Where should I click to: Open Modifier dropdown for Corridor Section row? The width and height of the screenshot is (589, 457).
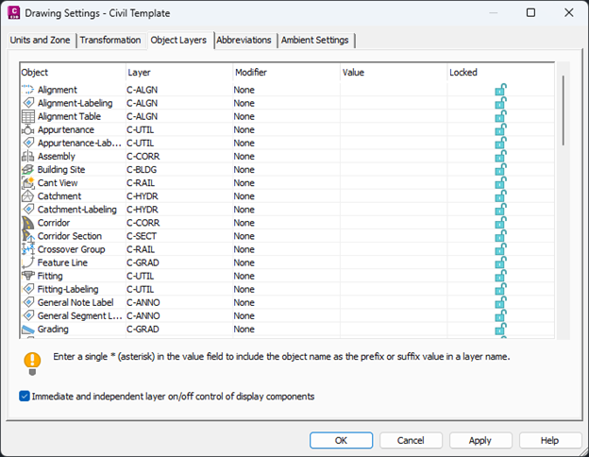tap(285, 236)
